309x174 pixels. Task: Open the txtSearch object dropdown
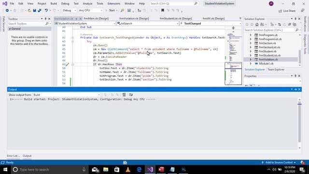[x=148, y=24]
